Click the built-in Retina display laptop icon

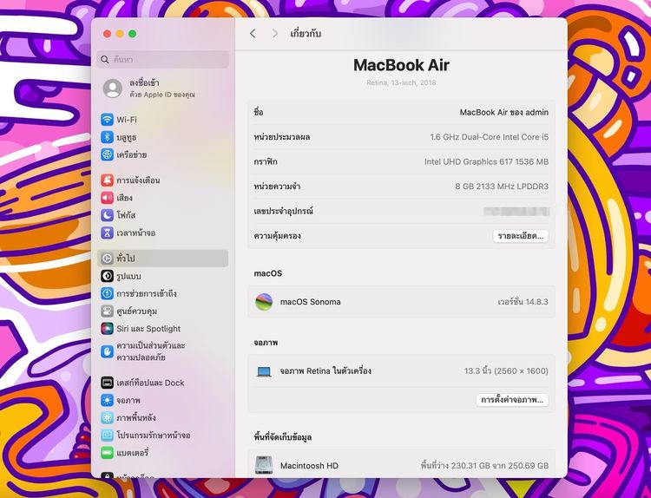(264, 371)
